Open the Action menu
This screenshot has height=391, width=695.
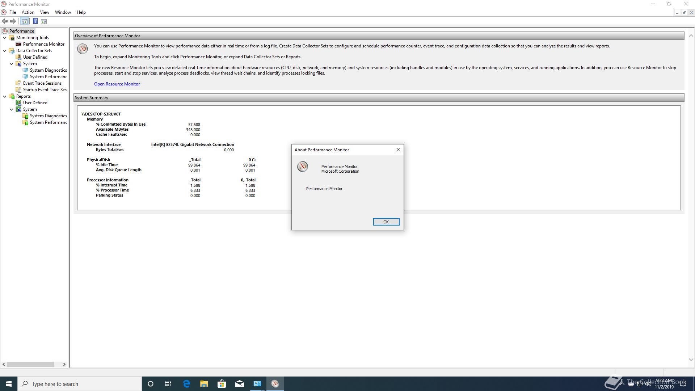pos(28,12)
